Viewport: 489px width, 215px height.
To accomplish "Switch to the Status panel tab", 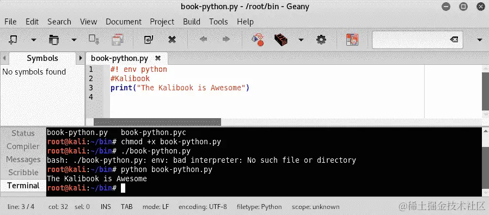I will point(23,133).
